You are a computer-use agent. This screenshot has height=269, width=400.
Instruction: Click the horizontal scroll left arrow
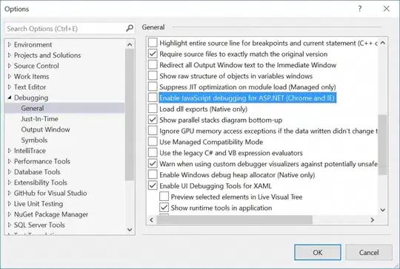click(152, 219)
